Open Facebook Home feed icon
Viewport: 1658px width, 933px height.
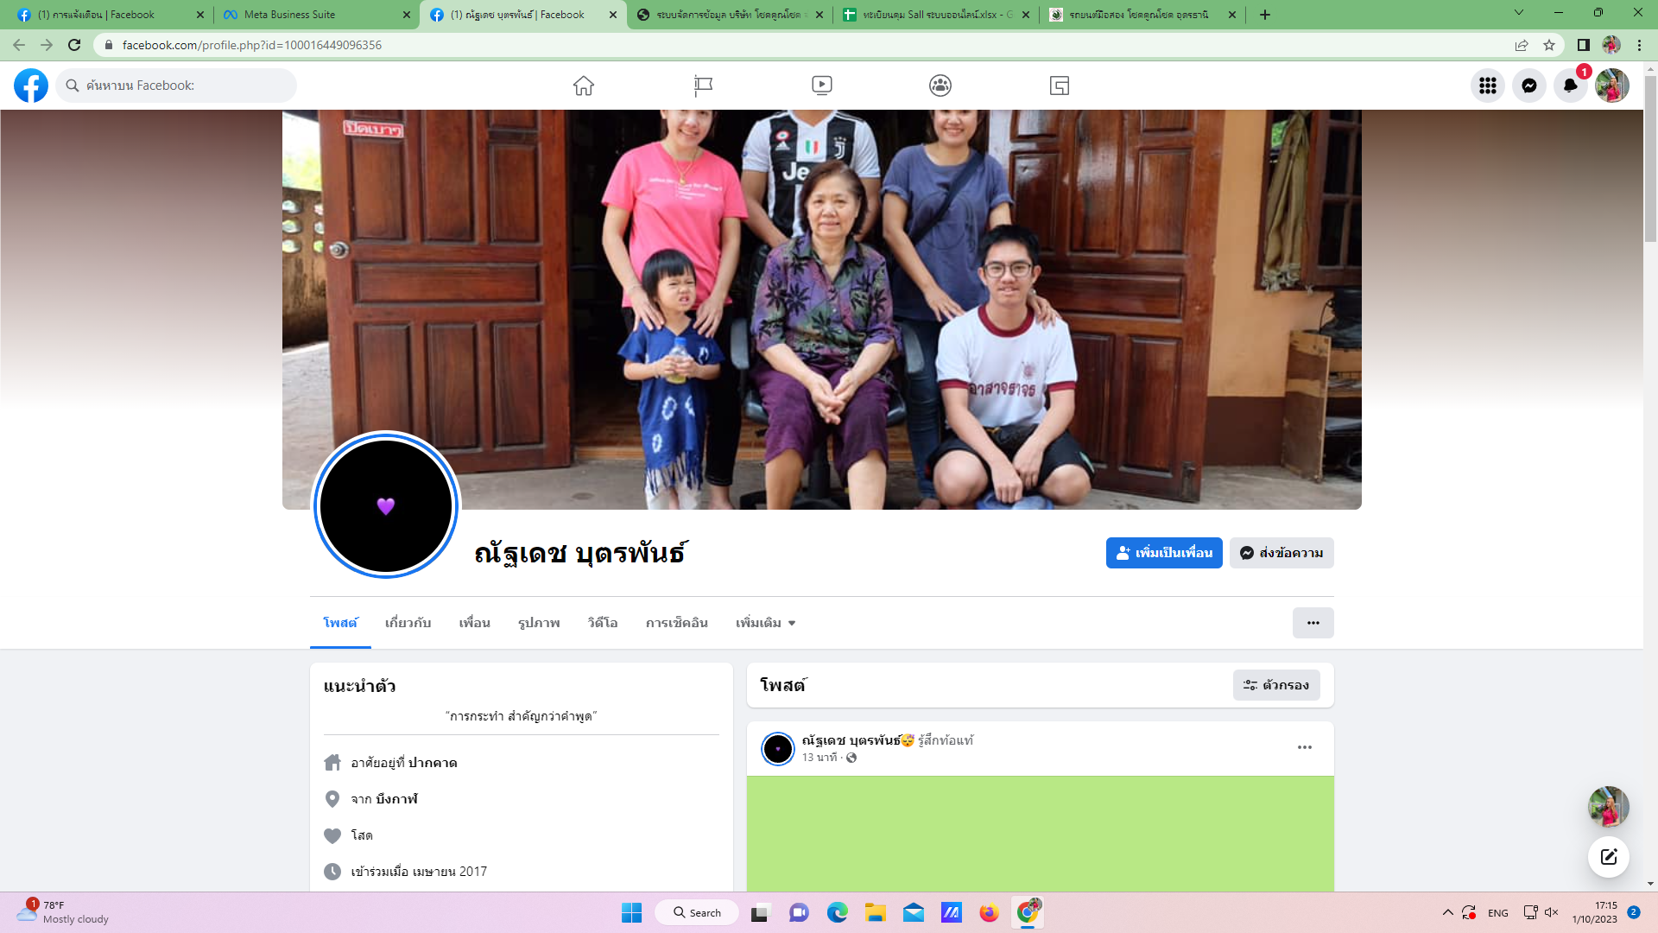pos(584,86)
